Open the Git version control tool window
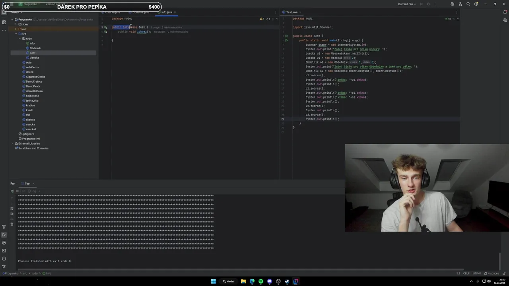509x286 pixels. pos(4,267)
